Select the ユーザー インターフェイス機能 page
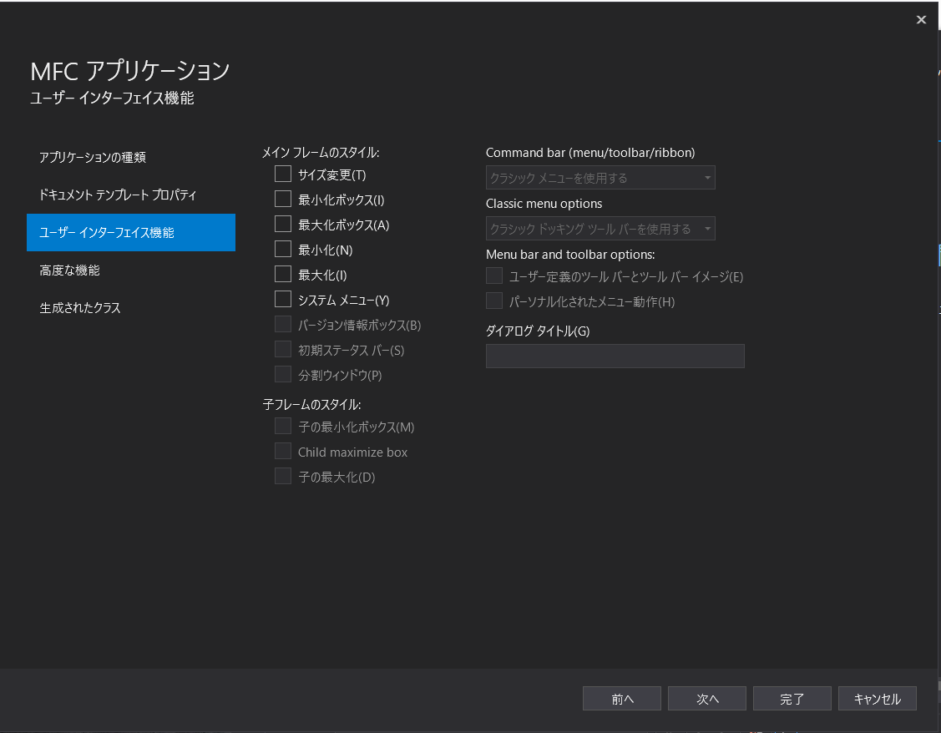The image size is (941, 733). tap(131, 233)
